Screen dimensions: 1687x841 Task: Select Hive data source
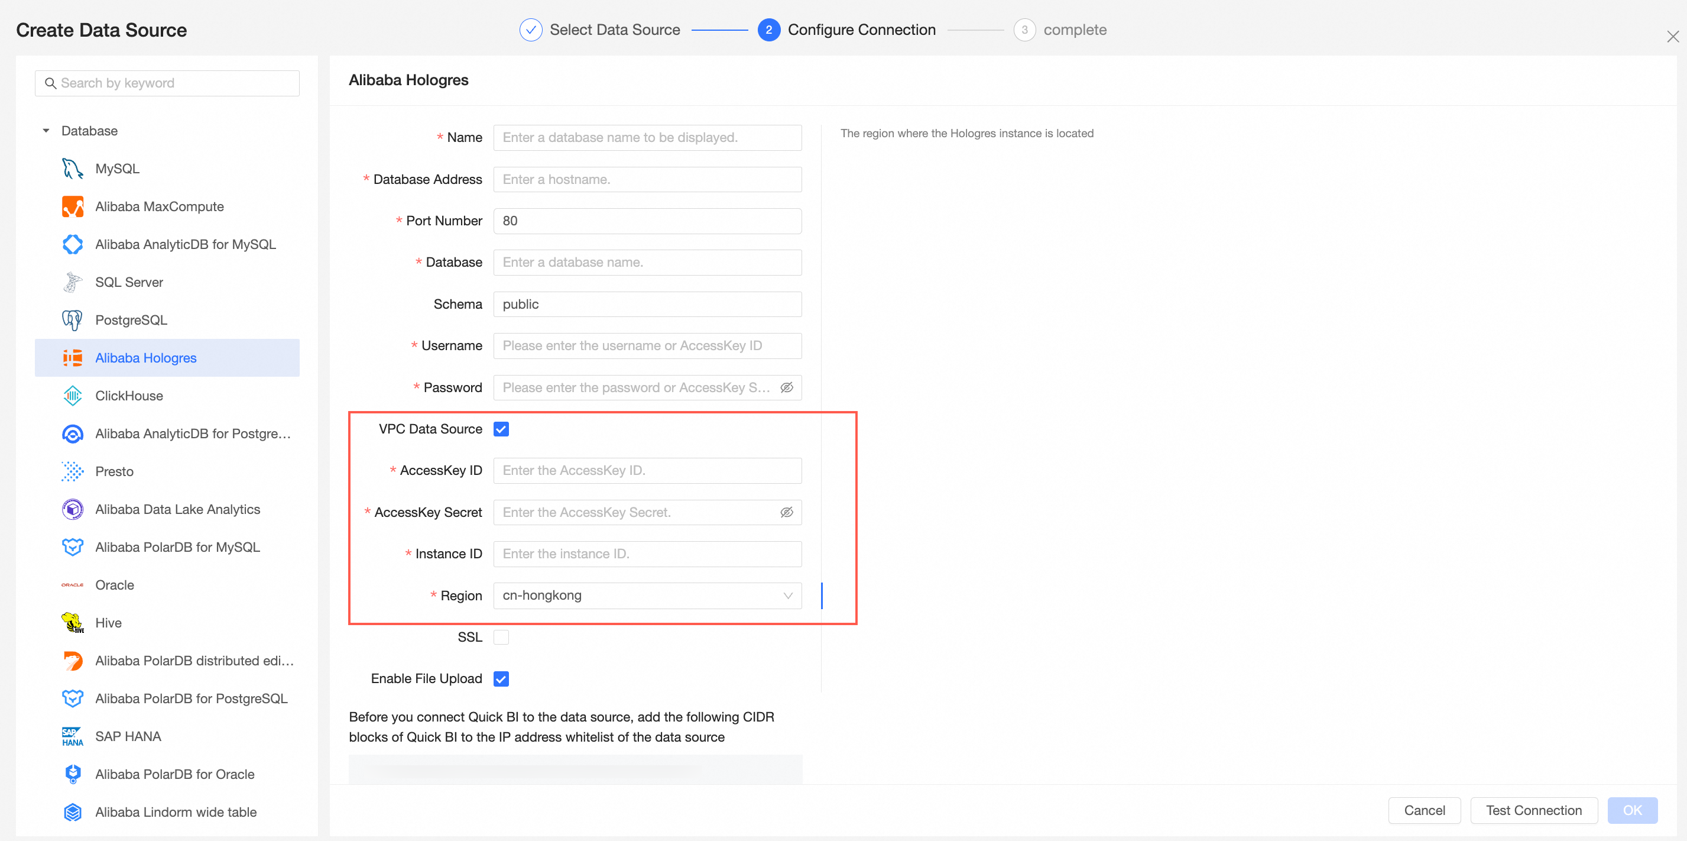167,623
